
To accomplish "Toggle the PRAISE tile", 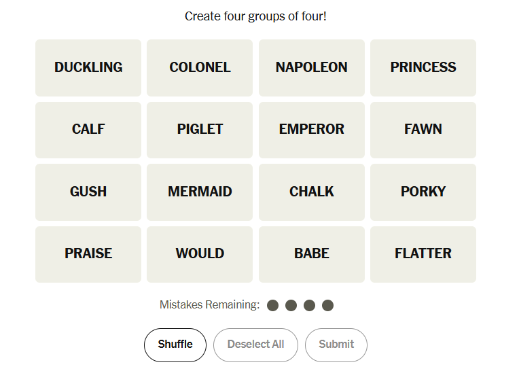I will (x=88, y=253).
